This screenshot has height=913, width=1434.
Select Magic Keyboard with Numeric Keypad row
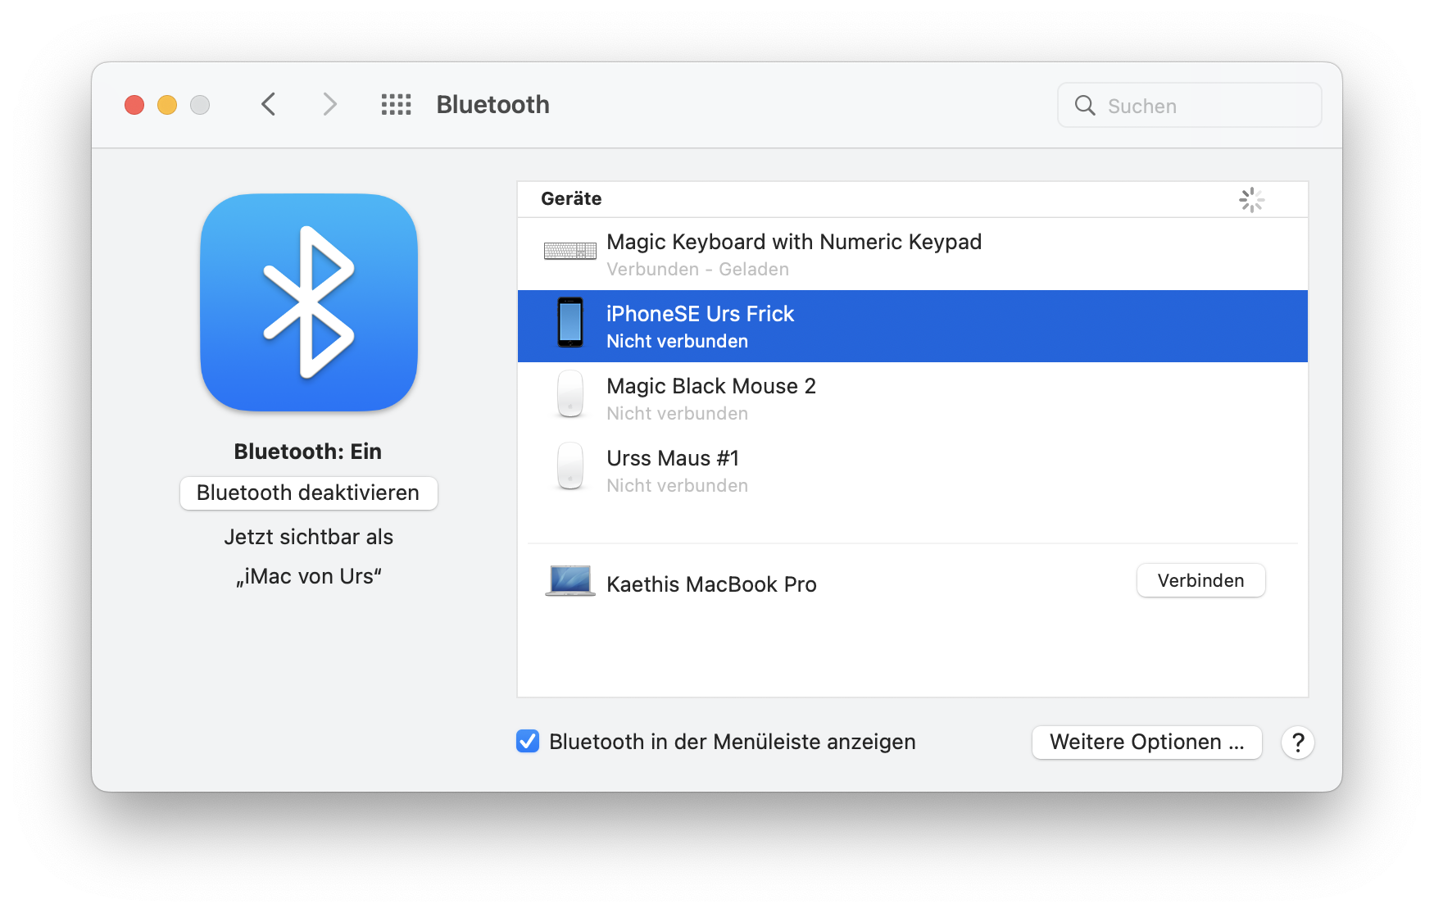tap(913, 254)
